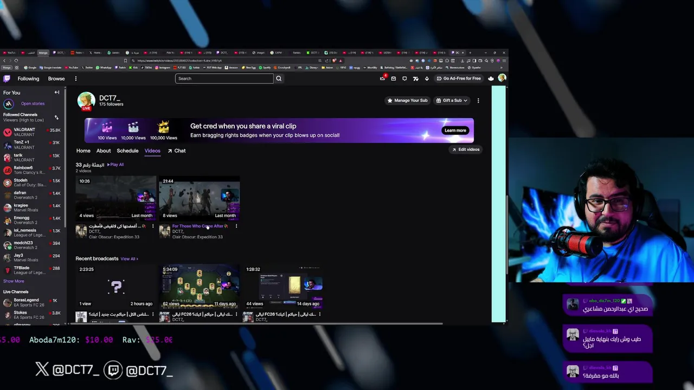Screen dimensions: 694x390
Task: Open the 1:28:32 broadcast thumbnail
Action: [x=282, y=287]
